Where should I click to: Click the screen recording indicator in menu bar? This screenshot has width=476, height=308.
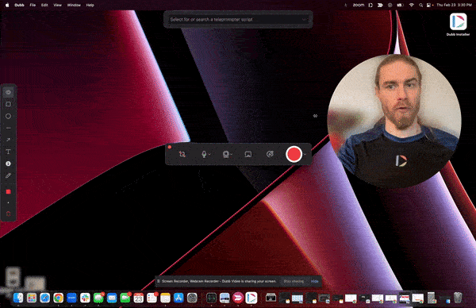pyautogui.click(x=390, y=5)
